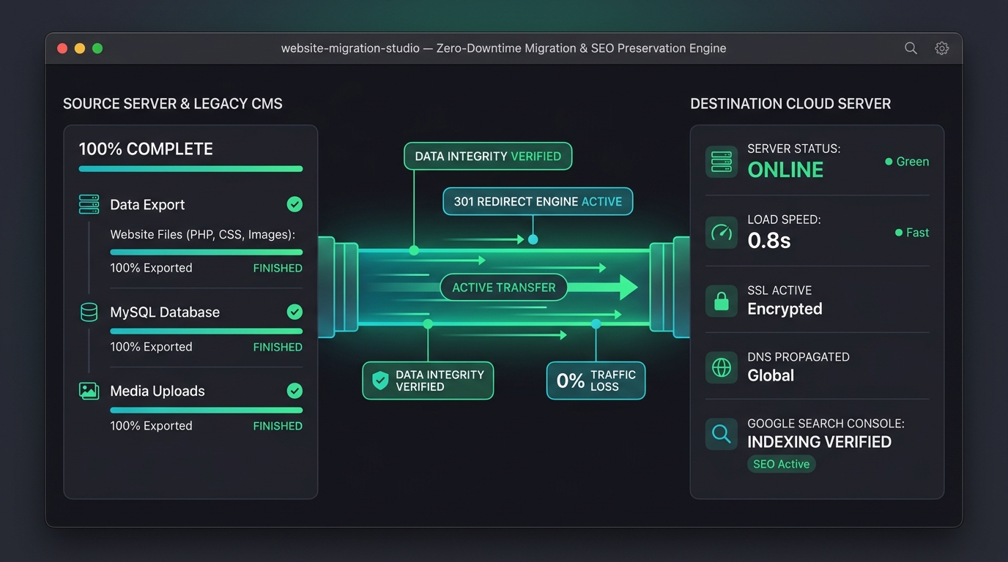Click the ONLINE server status text
1008x562 pixels.
785,170
